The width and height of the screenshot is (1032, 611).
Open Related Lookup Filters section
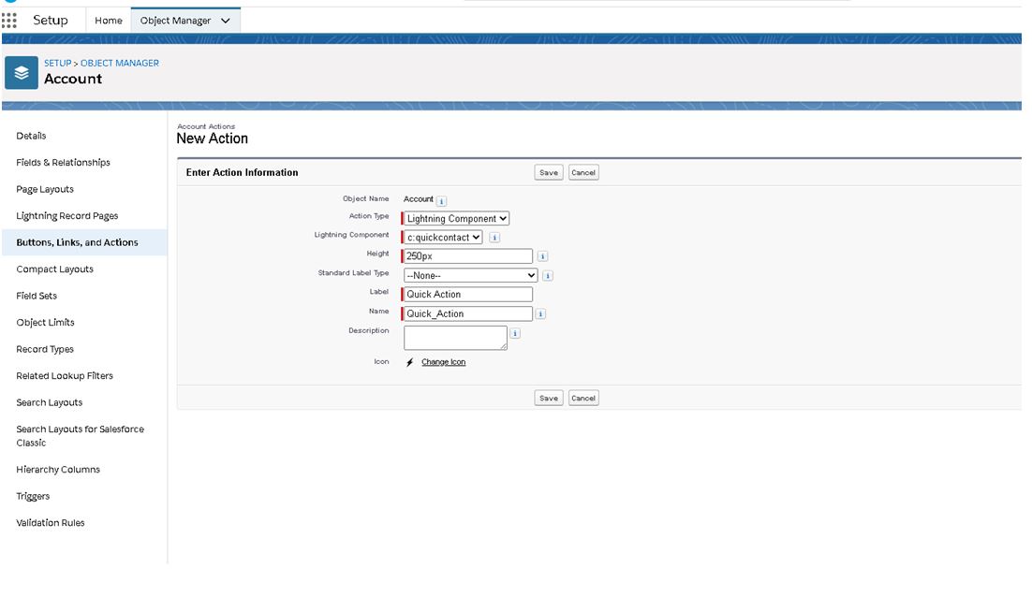pyautogui.click(x=65, y=376)
